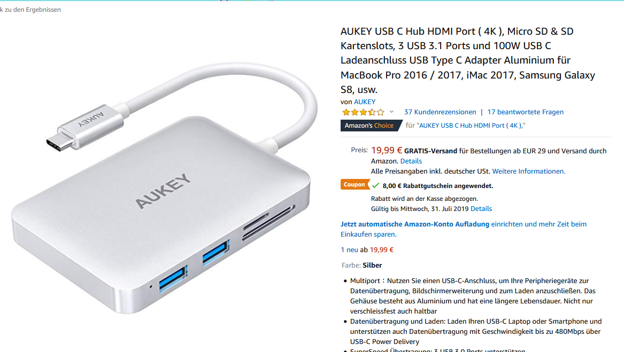
Task: Go back to search results link
Action: tap(30, 10)
